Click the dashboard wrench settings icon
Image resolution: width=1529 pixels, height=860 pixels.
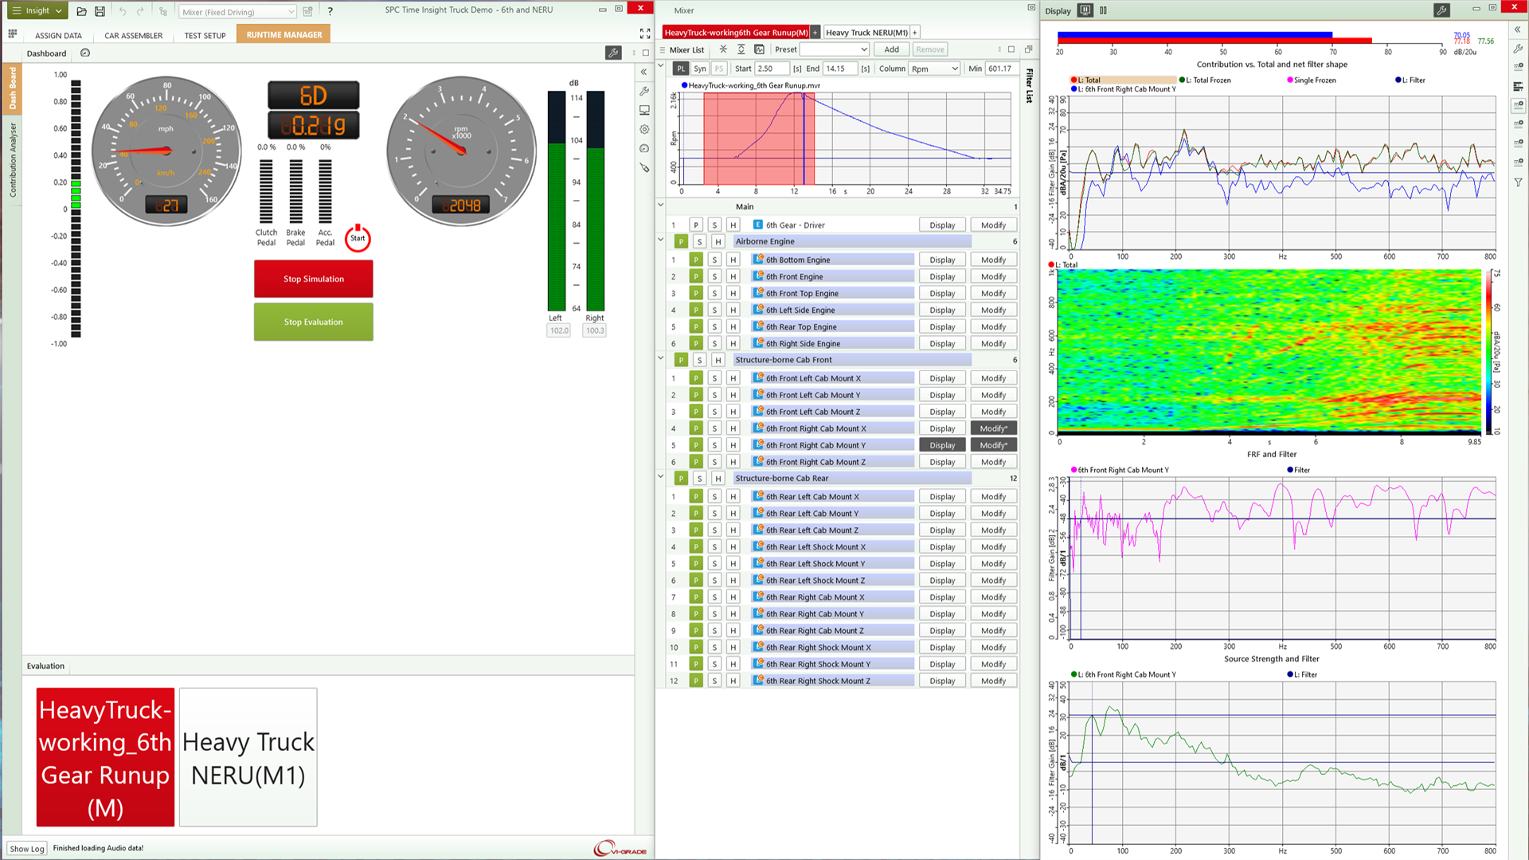[x=612, y=53]
